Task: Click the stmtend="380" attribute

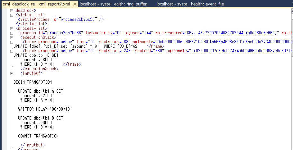Action: [150, 51]
